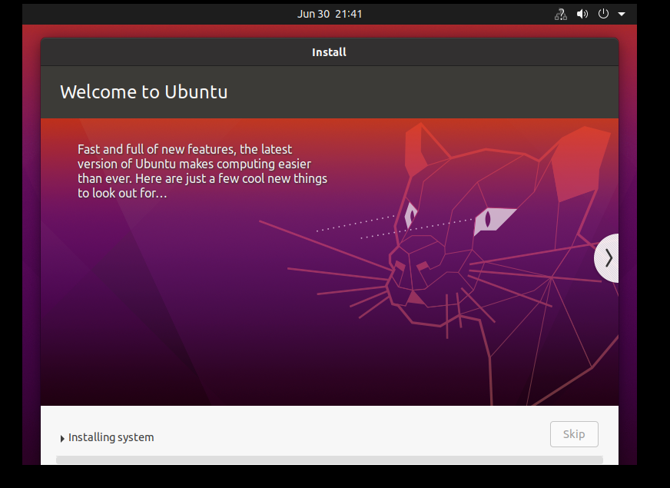This screenshot has height=488, width=670.
Task: Click the Installing system label
Action: (111, 437)
